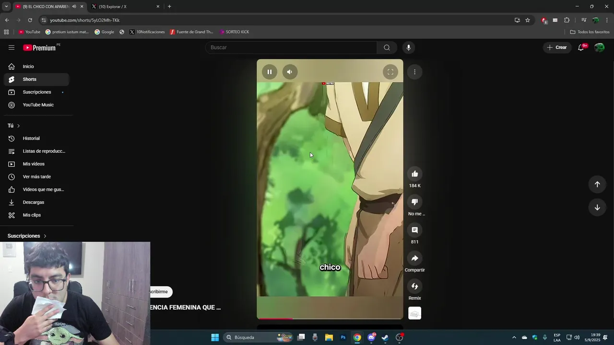This screenshot has width=614, height=345.
Task: Open Todos los favoritos folder
Action: (x=590, y=32)
